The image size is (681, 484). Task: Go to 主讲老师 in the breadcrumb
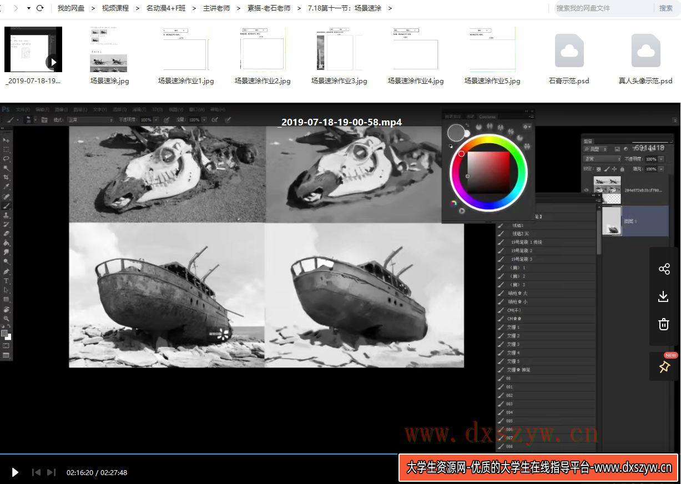pos(216,8)
